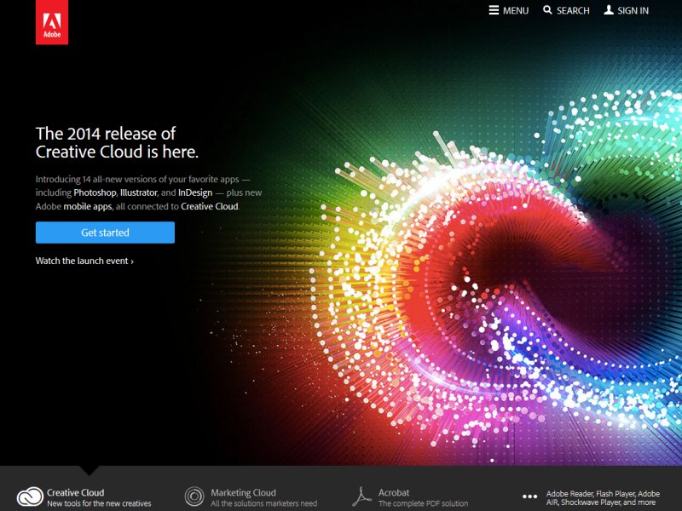Click 'All the solutions marketers need' text

pyautogui.click(x=264, y=503)
